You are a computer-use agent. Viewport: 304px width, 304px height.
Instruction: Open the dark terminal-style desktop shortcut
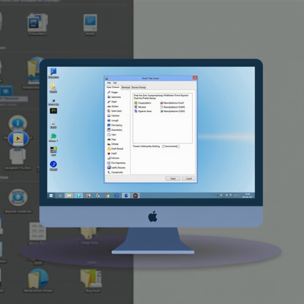point(54,110)
